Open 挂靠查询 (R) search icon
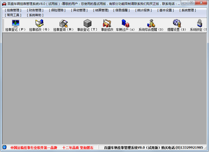Viewport: 209px width, 152px height. point(63,23)
